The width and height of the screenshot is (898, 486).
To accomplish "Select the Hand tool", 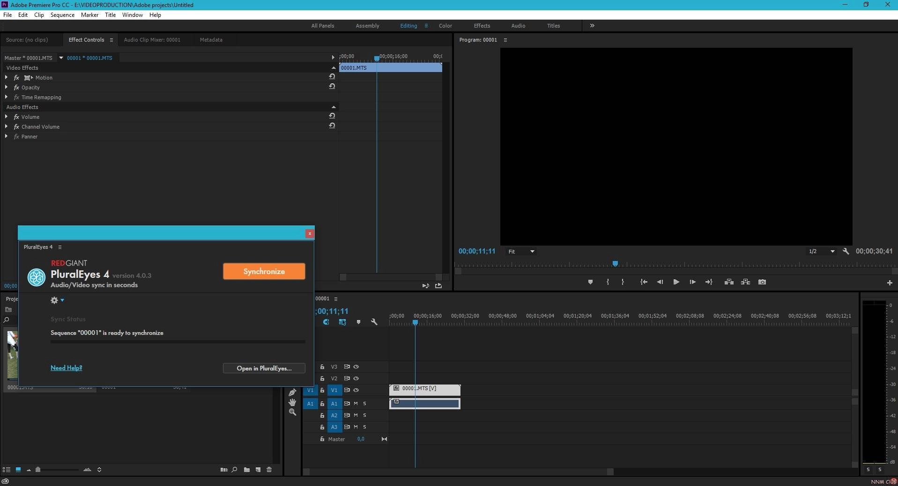I will click(292, 402).
